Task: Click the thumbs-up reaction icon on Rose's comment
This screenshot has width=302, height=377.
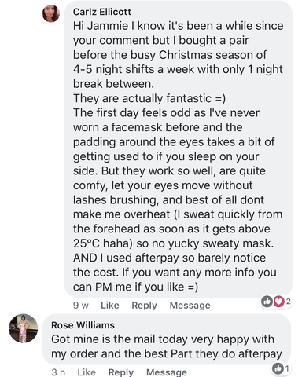Action: pyautogui.click(x=278, y=368)
